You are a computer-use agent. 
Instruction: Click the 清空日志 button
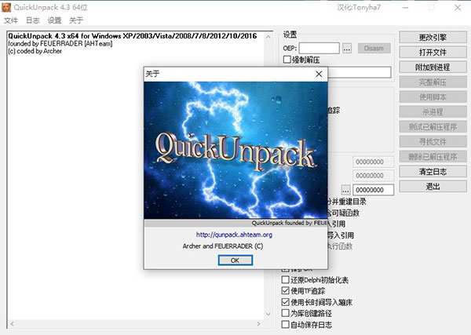433,172
